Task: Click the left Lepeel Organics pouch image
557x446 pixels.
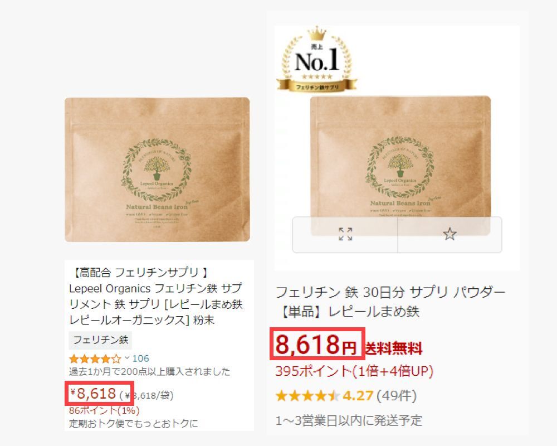Action: click(x=157, y=169)
